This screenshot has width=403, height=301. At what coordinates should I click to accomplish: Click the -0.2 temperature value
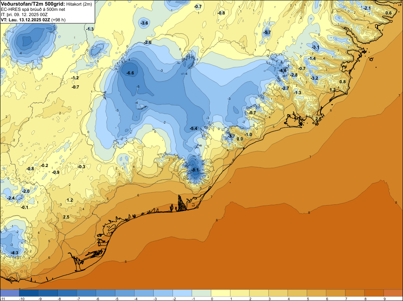pyautogui.click(x=44, y=165)
